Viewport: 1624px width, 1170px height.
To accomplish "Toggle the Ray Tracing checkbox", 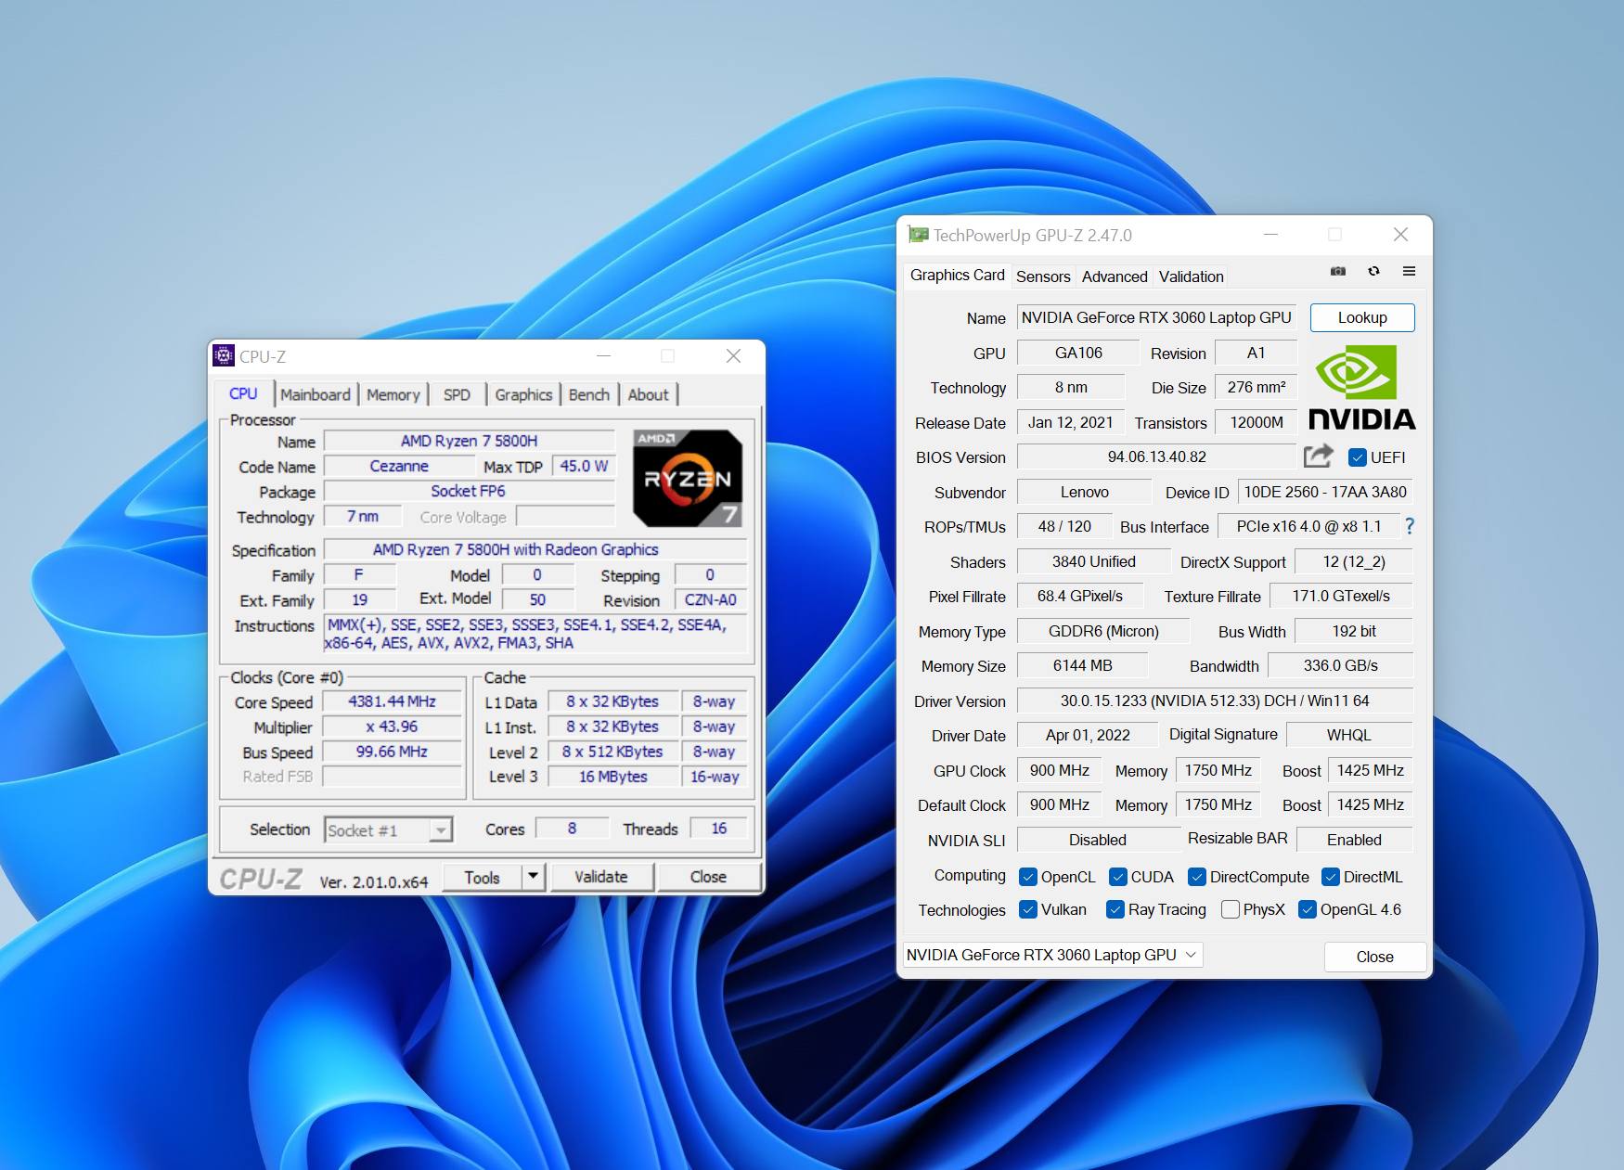I will click(1115, 909).
